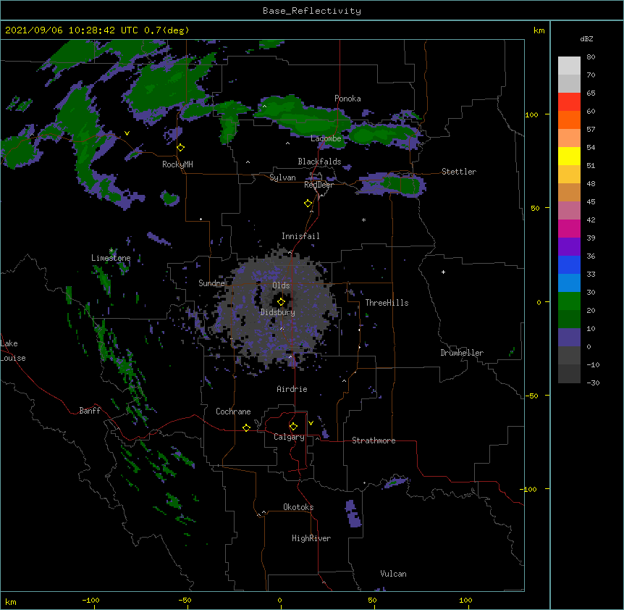Click the Cochrane town label

(x=233, y=411)
